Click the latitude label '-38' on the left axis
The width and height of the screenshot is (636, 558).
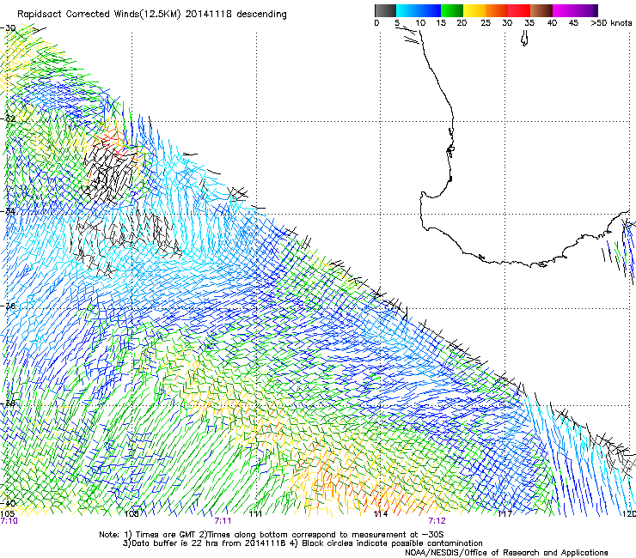coord(8,403)
